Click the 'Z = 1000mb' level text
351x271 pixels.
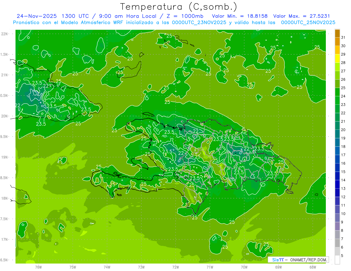coord(185,16)
